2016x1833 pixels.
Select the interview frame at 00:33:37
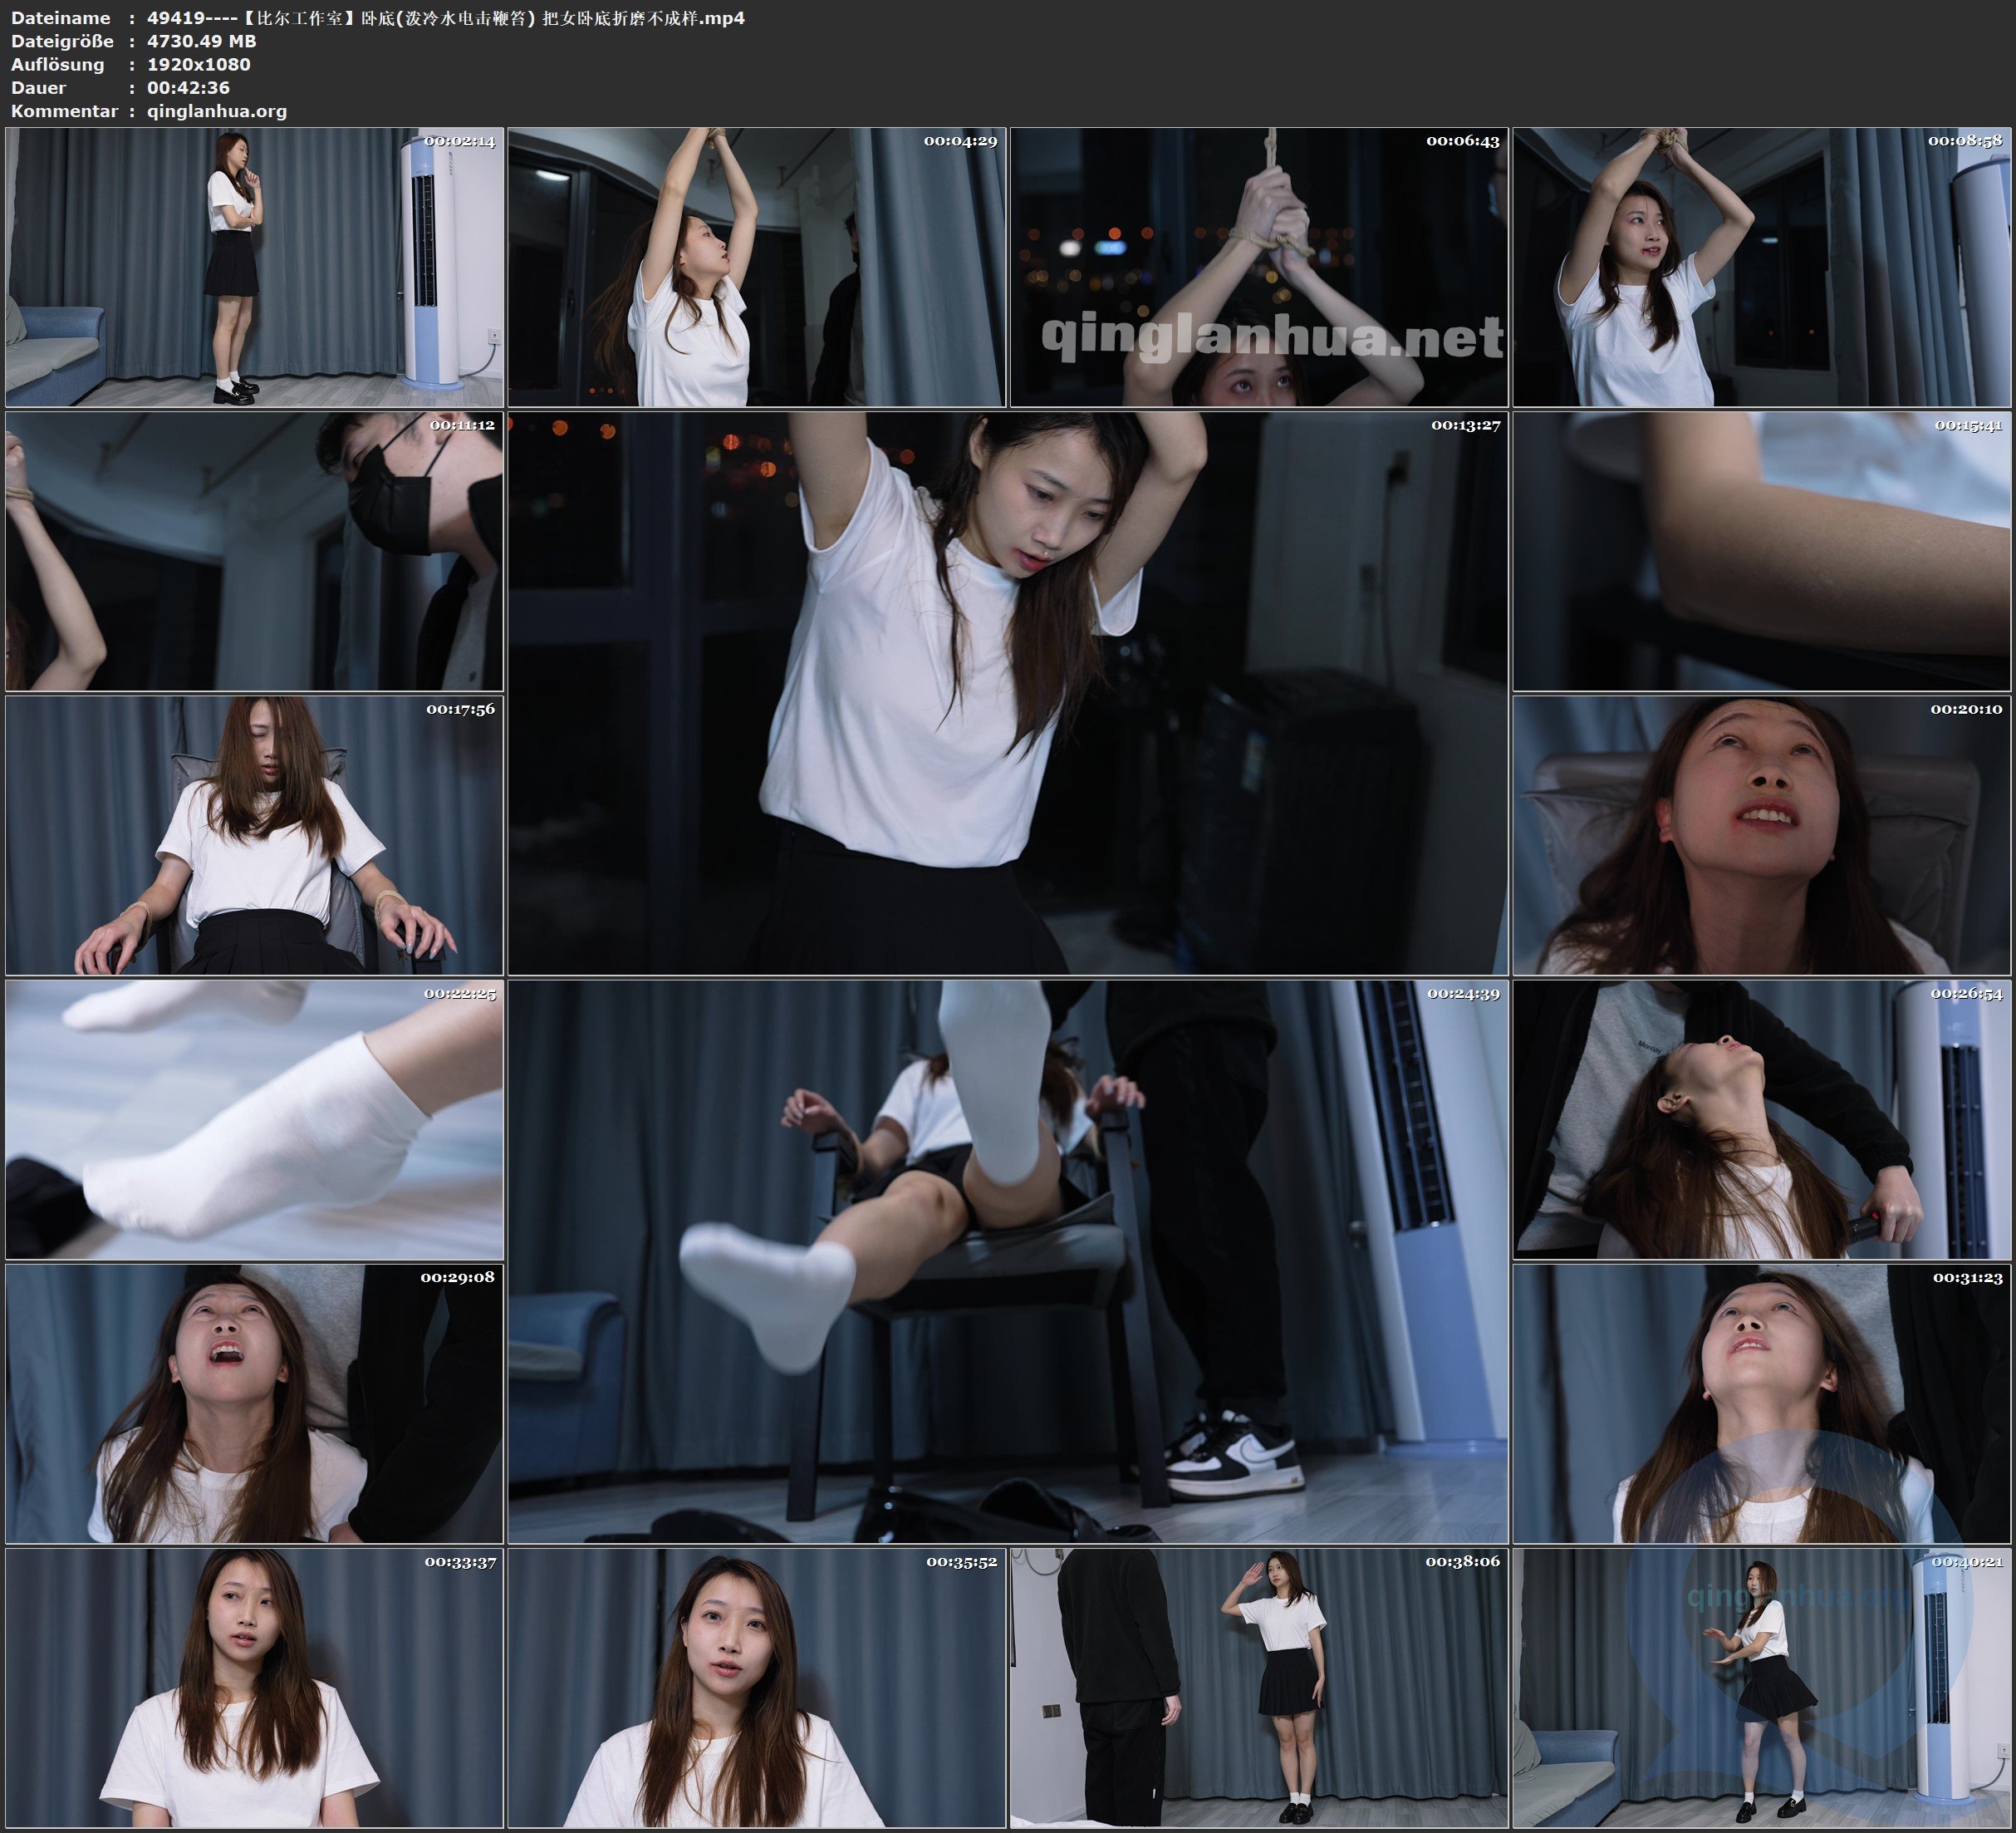coord(254,1688)
